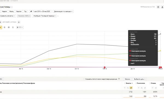The height and width of the screenshot is (99, 164).
Task: Toggle the highlighted chart icon under Визиты
Action: [131, 88]
